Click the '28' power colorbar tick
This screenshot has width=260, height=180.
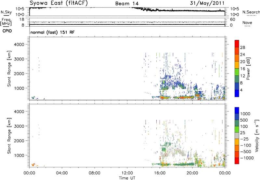[x=242, y=47]
